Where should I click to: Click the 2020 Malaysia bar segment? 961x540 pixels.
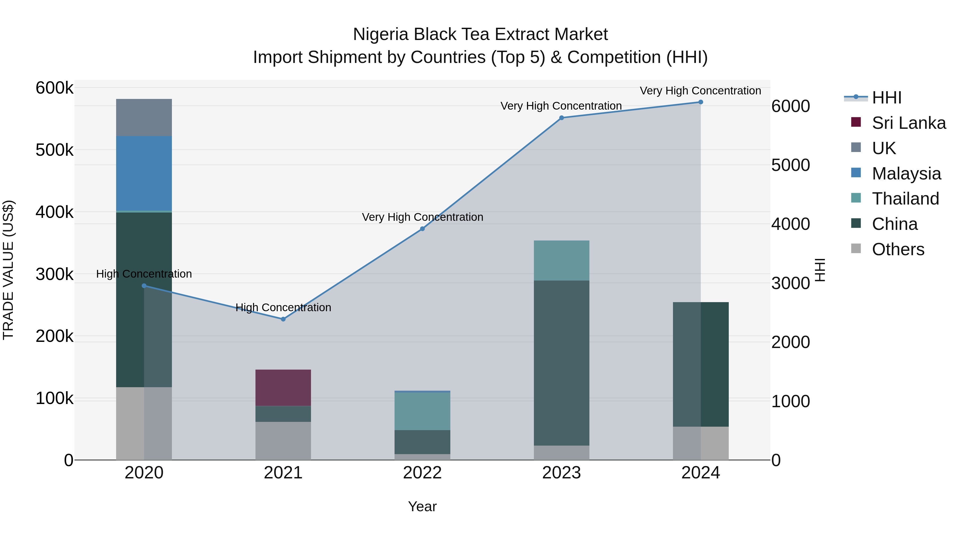(144, 173)
